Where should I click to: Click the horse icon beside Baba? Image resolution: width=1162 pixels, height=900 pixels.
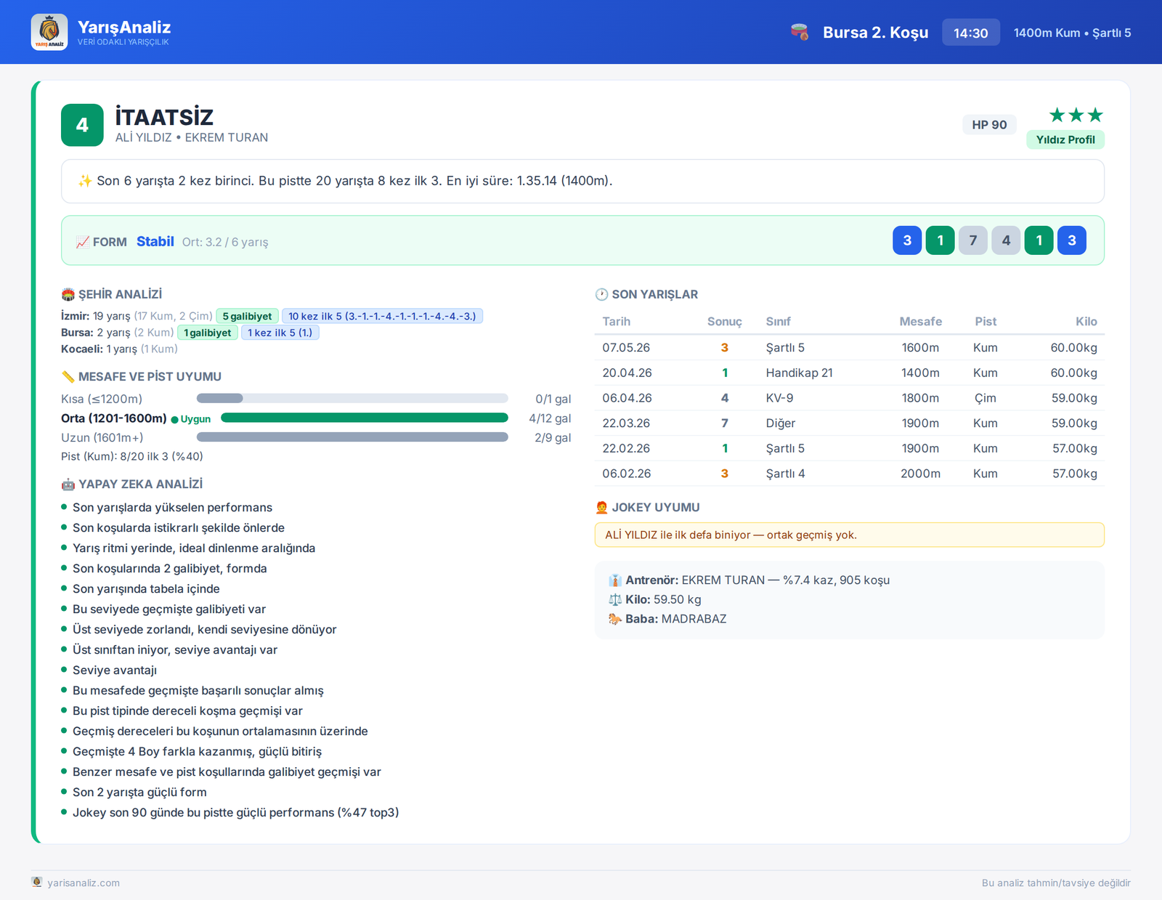click(615, 619)
